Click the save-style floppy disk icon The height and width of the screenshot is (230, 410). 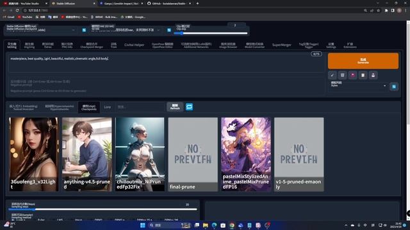[373, 75]
